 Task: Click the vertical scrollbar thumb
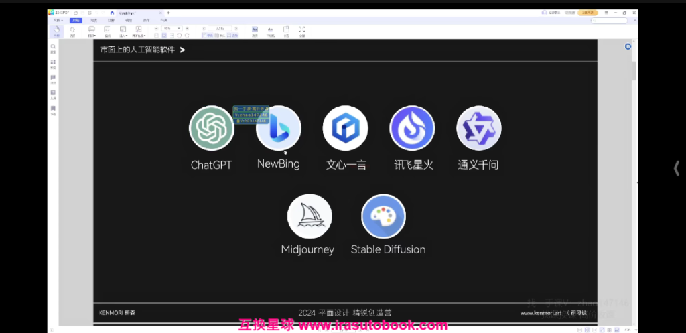(634, 70)
